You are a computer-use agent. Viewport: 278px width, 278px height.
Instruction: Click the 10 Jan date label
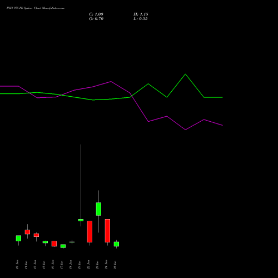click(17, 265)
